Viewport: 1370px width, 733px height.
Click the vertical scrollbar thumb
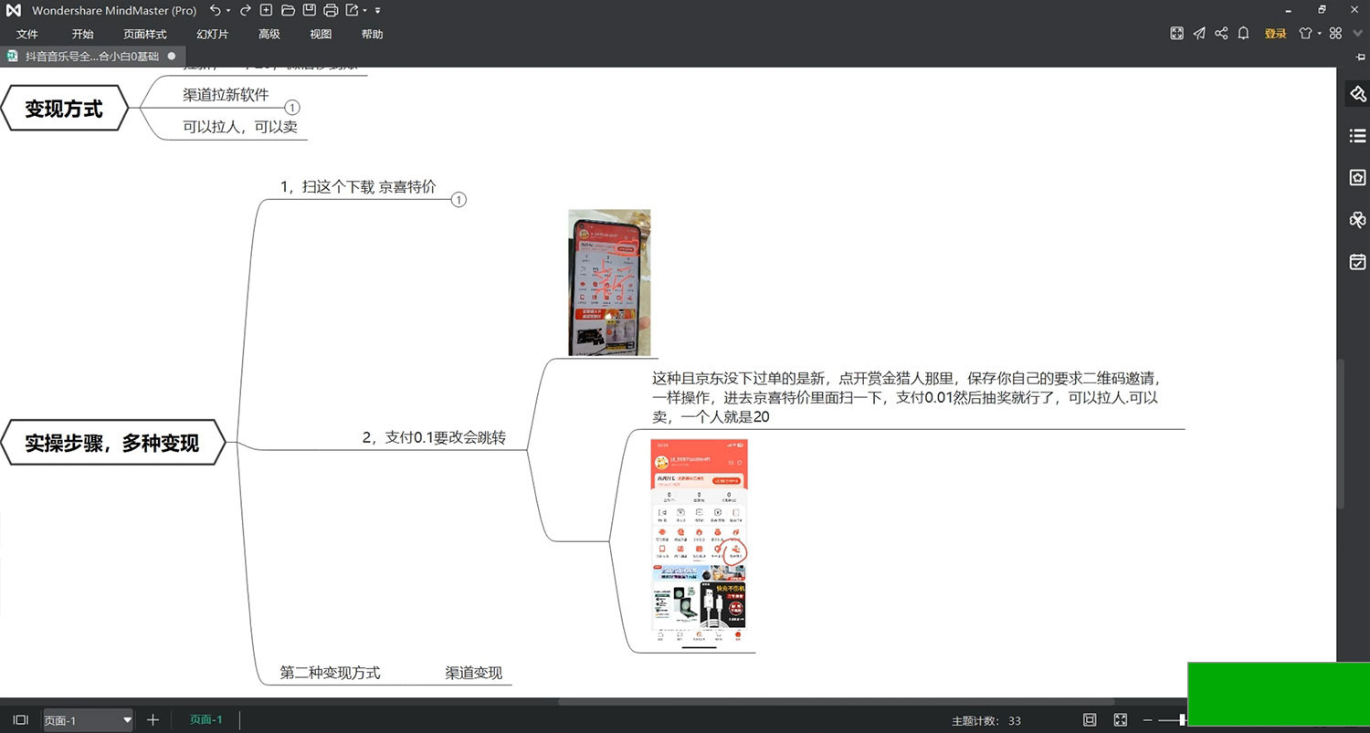coord(1340,435)
